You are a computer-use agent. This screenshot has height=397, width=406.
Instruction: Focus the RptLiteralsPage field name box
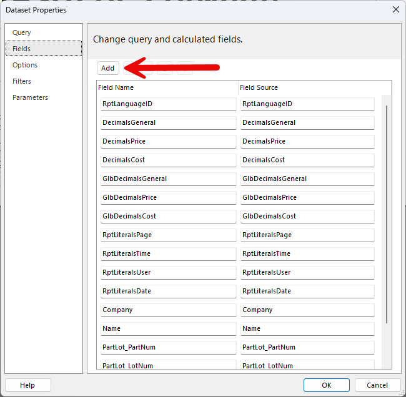click(x=168, y=235)
